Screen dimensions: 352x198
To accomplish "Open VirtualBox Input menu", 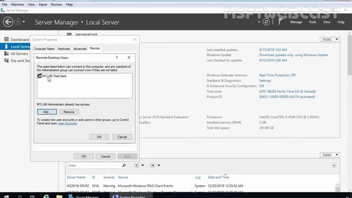I will point(43,4).
